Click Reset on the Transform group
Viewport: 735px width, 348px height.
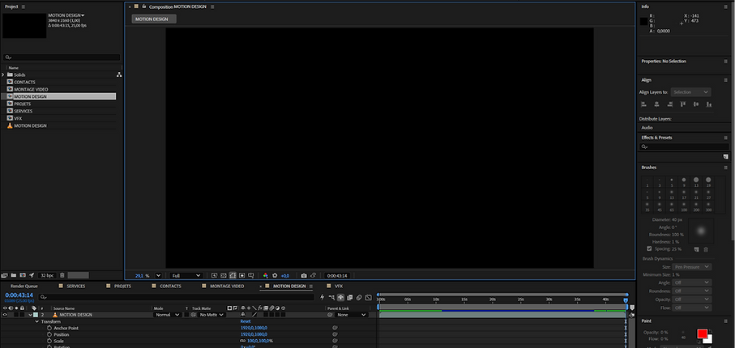point(246,321)
